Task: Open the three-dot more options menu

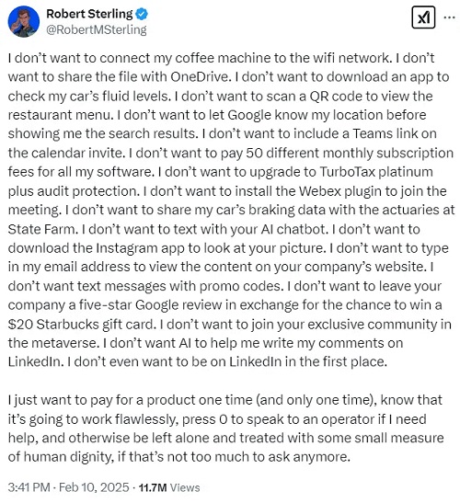Action: [449, 17]
